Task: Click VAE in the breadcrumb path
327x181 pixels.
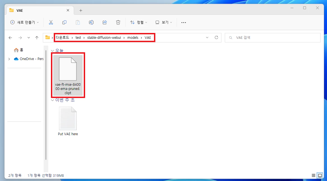Action: [x=148, y=38]
